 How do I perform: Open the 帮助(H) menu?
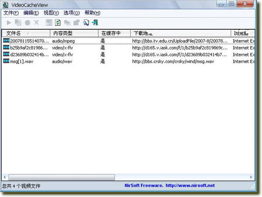pyautogui.click(x=92, y=13)
